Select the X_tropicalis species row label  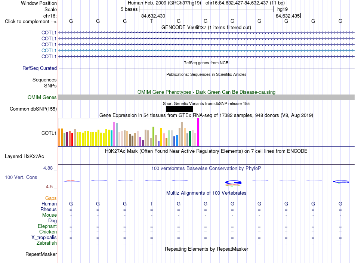point(44,238)
